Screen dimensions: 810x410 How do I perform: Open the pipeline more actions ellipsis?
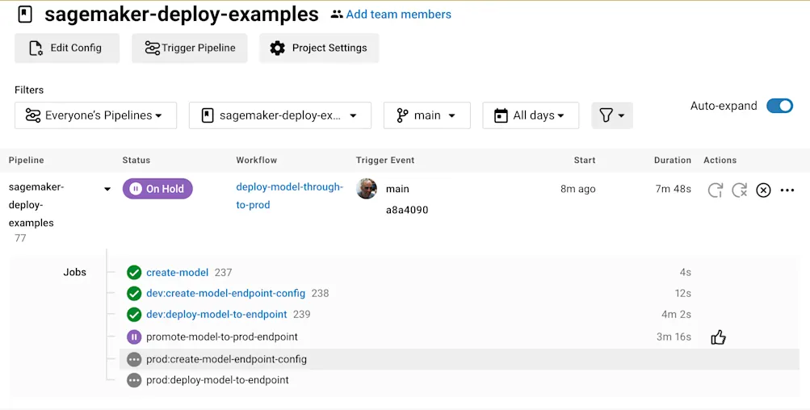[x=787, y=190]
